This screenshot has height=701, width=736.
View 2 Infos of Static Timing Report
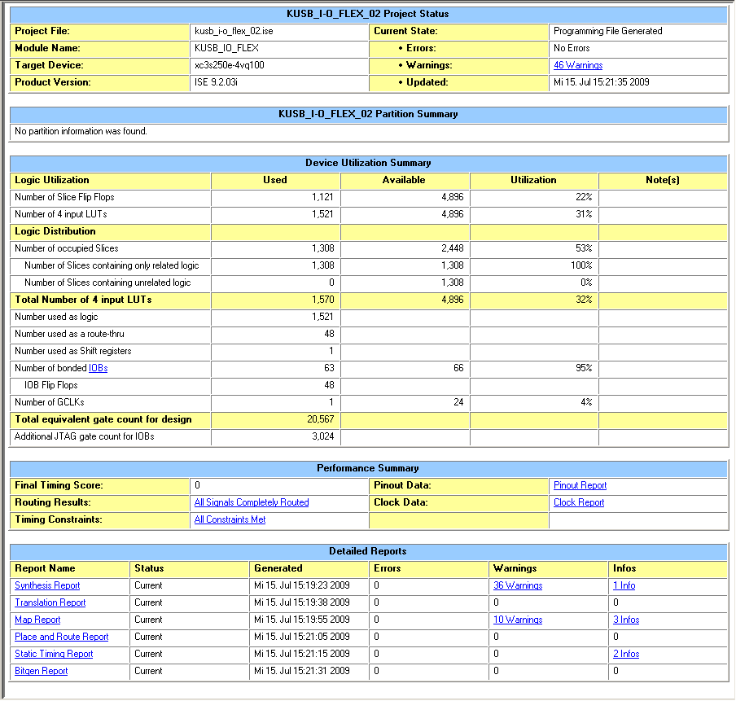pos(626,654)
